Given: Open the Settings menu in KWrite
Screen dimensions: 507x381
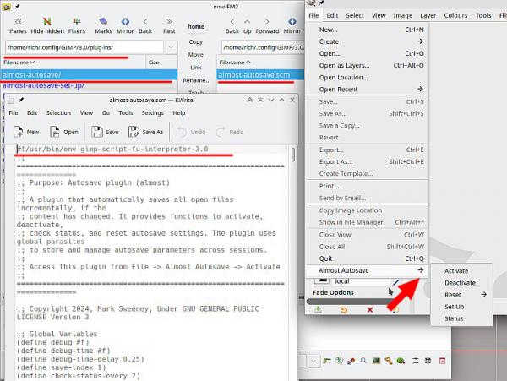Looking at the screenshot, I should [153, 113].
